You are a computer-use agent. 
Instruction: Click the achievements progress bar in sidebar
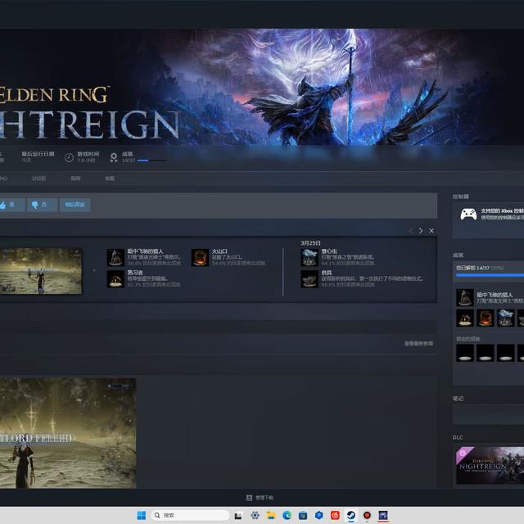pyautogui.click(x=489, y=275)
